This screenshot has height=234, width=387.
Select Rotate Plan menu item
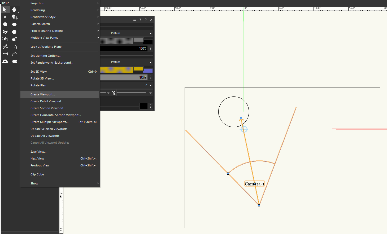click(x=38, y=85)
